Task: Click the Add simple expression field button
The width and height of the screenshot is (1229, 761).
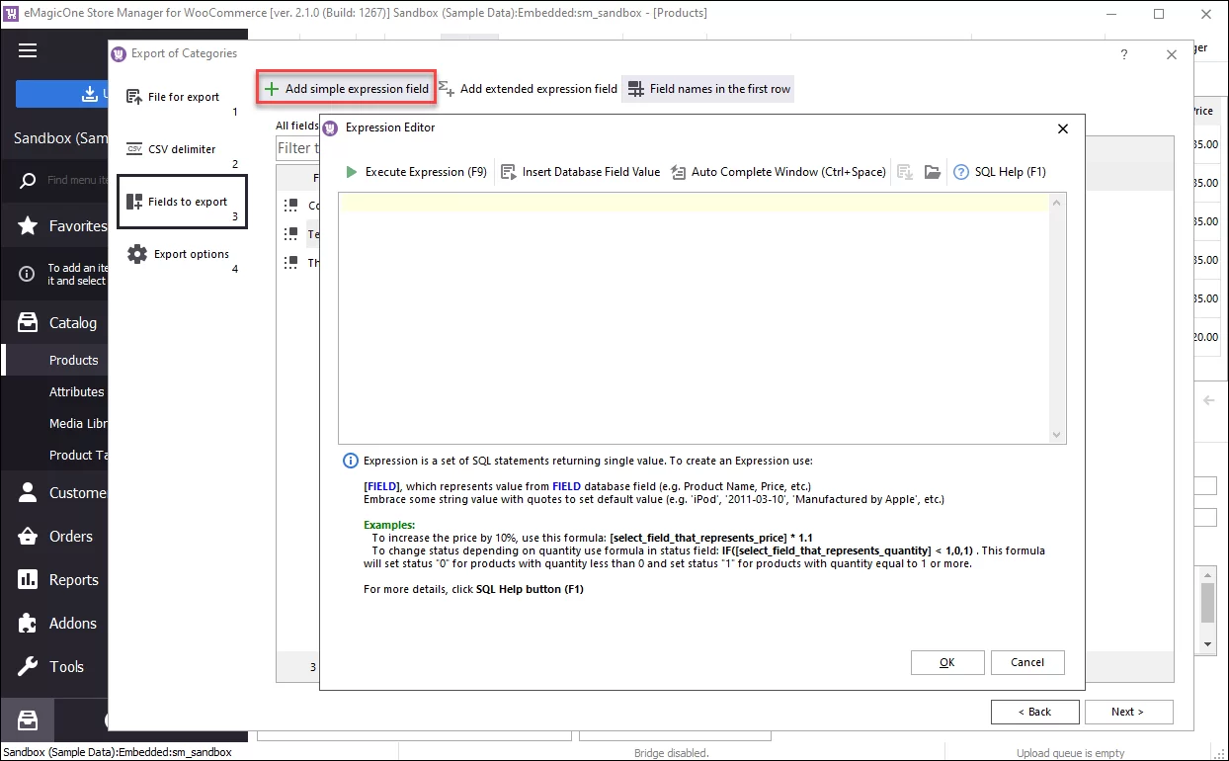Action: (346, 89)
